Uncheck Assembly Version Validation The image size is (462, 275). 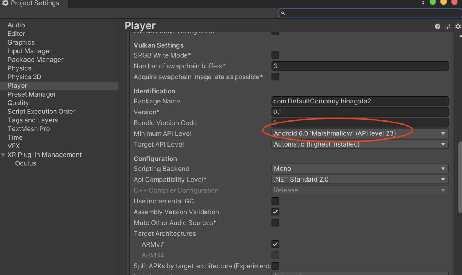click(x=275, y=212)
